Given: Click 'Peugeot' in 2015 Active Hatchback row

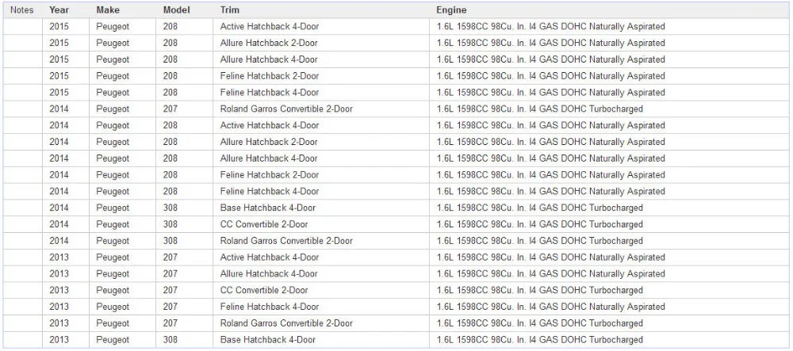Looking at the screenshot, I should (113, 26).
